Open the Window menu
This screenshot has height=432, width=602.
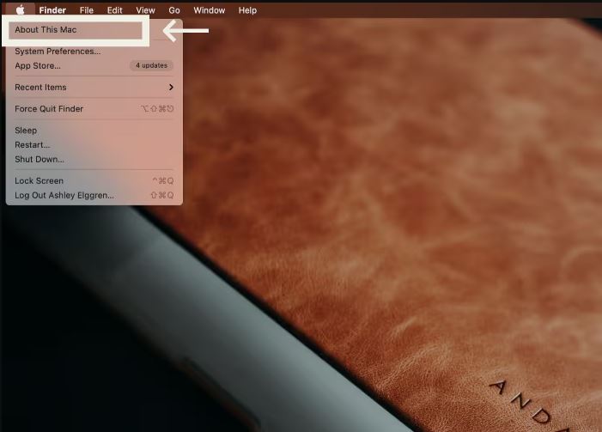pyautogui.click(x=209, y=10)
